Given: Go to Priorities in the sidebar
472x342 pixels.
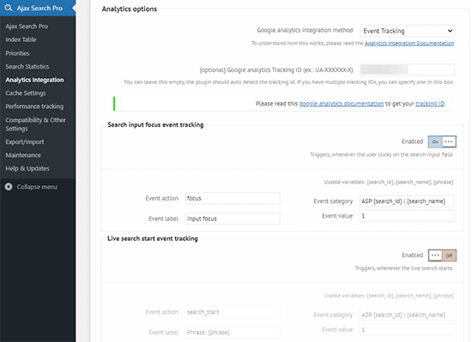Looking at the screenshot, I should tap(17, 53).
